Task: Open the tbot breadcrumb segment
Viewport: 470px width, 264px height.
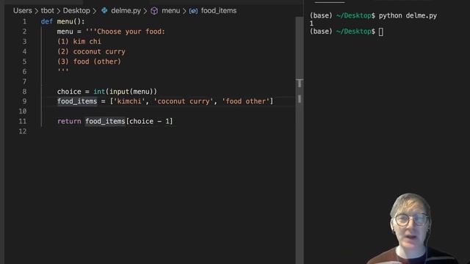Action: coord(47,11)
